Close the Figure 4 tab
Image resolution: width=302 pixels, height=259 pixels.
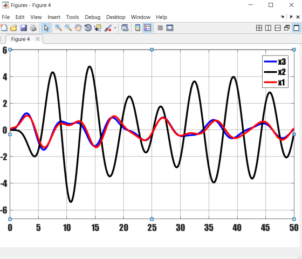(38, 39)
